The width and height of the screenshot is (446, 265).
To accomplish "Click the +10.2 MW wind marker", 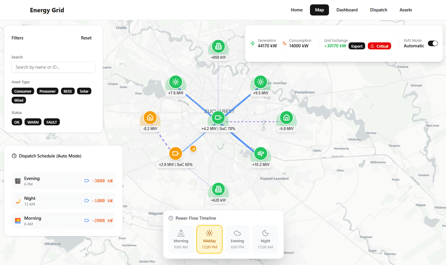I will pos(260,153).
